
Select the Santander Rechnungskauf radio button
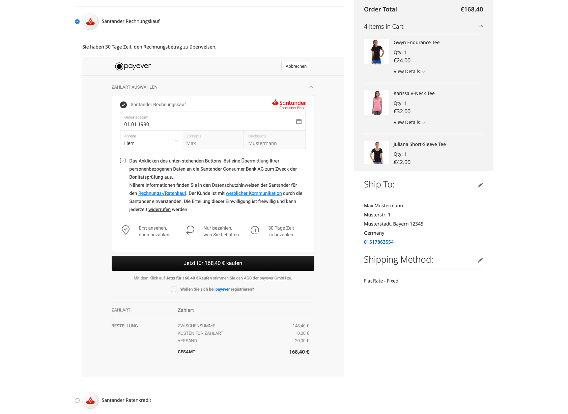[77, 22]
